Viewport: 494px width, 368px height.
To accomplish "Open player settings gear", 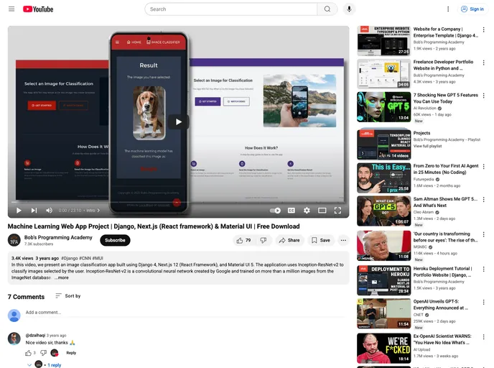I will (x=307, y=211).
